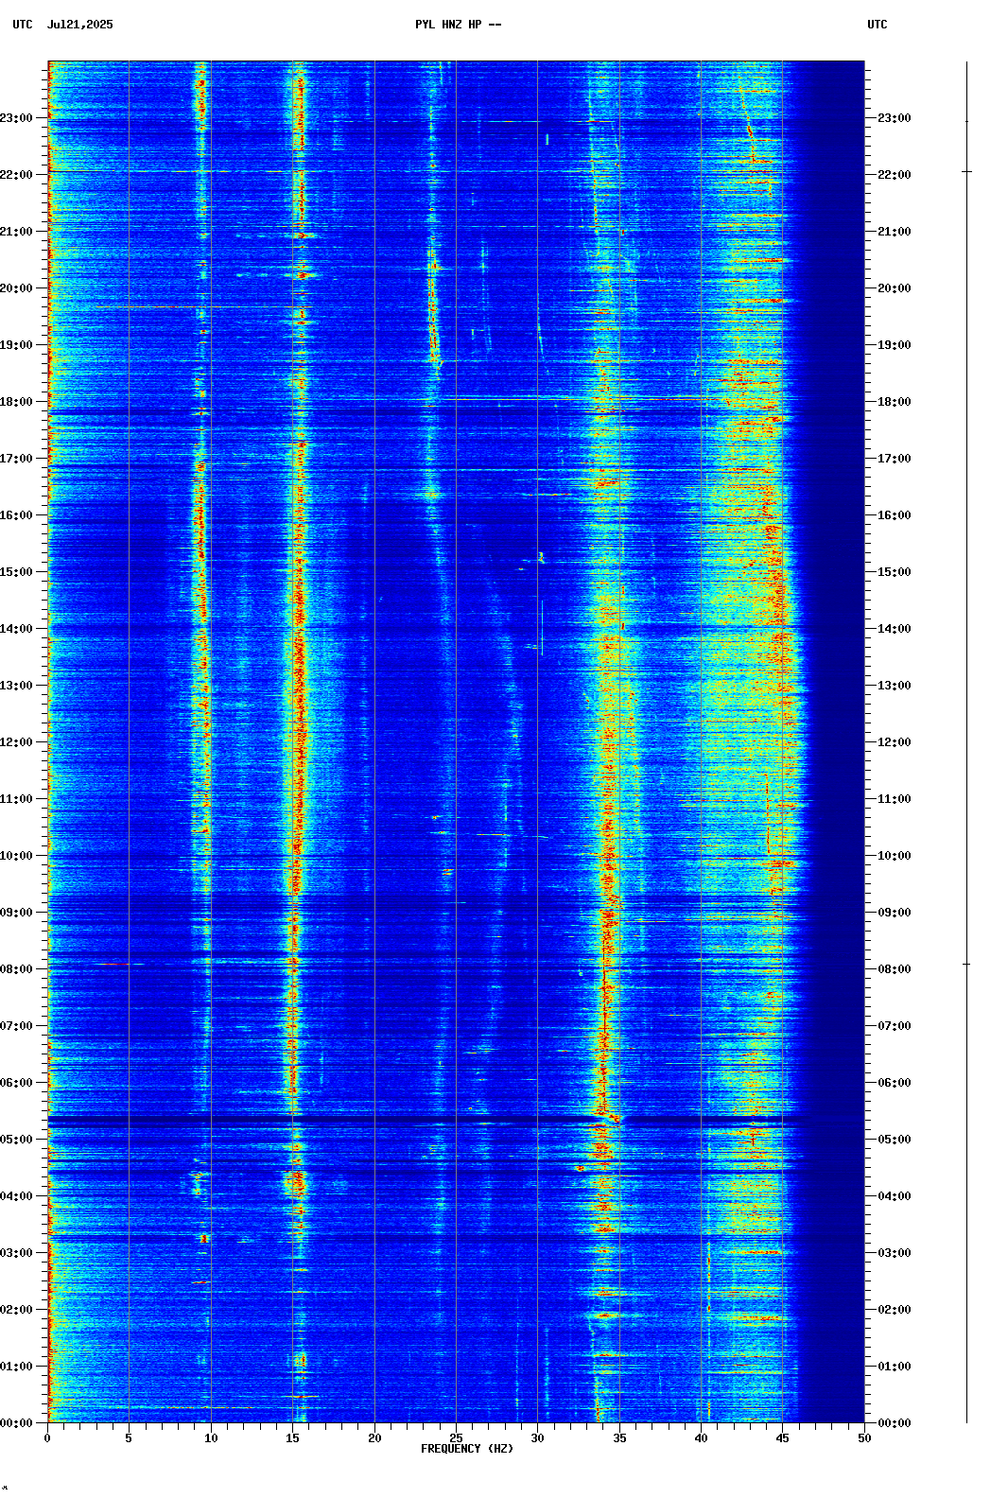The height and width of the screenshot is (1498, 1008).
Task: Click 05:00 on the right time axis
Action: (x=895, y=1140)
